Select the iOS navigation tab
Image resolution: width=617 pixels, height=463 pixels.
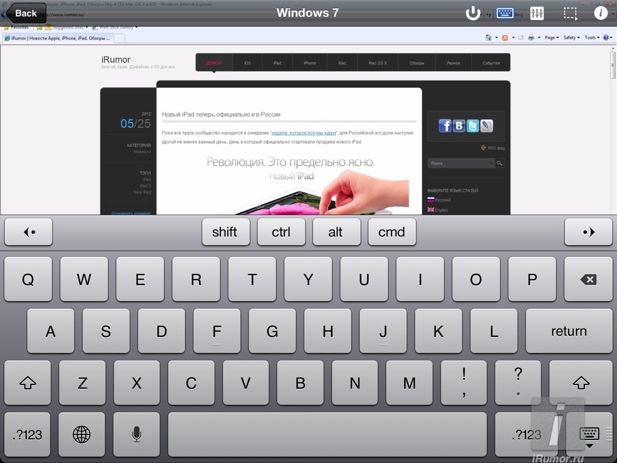(247, 63)
